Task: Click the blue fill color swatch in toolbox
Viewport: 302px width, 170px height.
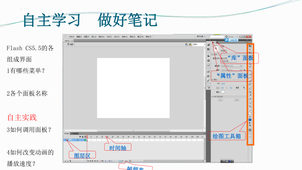Action: (250, 120)
